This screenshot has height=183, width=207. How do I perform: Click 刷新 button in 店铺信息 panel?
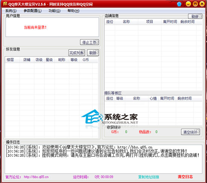tap(195, 17)
